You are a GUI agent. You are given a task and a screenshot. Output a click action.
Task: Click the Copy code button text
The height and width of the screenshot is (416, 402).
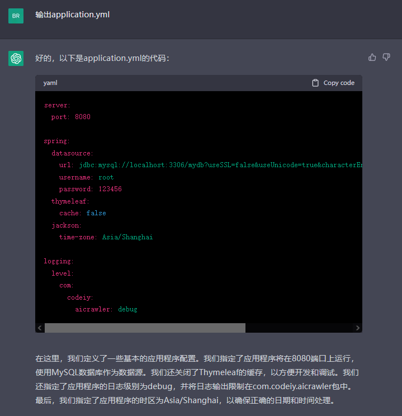(x=339, y=83)
